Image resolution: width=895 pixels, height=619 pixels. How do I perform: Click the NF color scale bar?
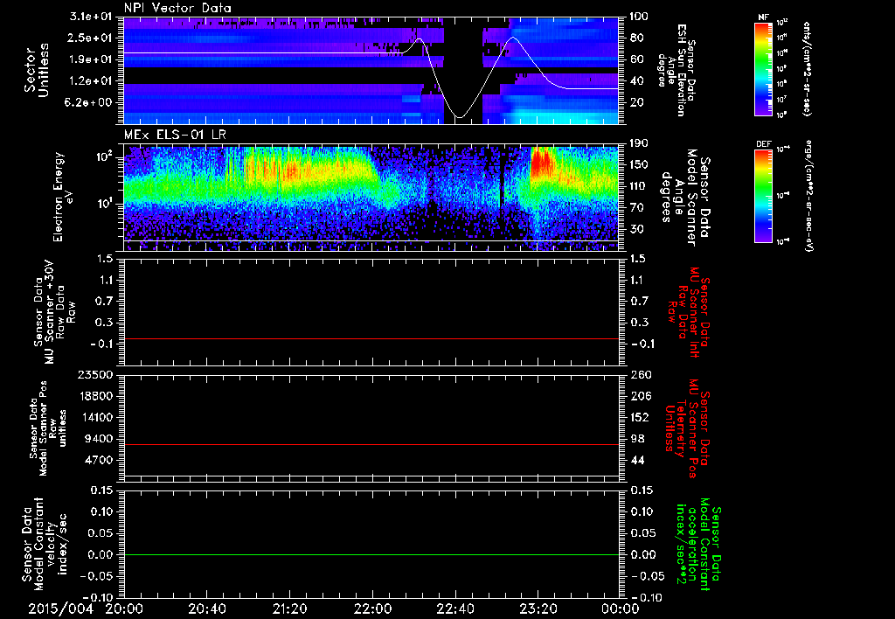[764, 70]
